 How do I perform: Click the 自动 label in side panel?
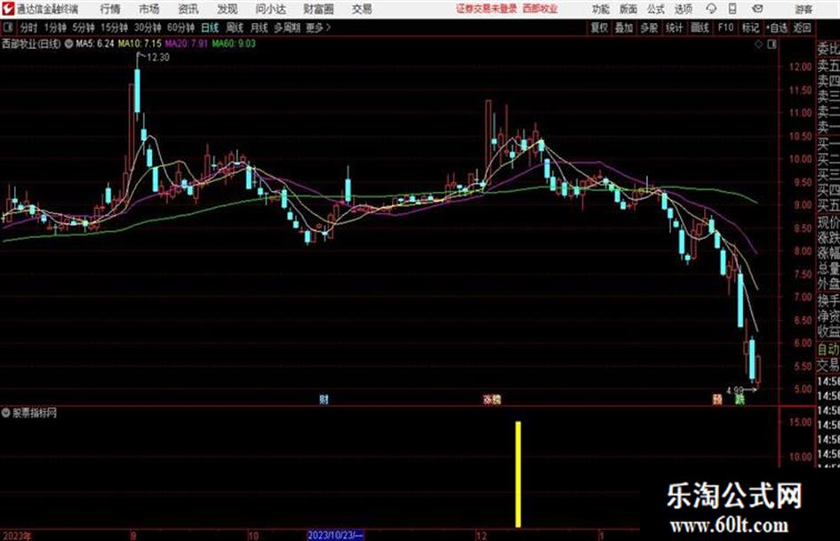pos(828,349)
